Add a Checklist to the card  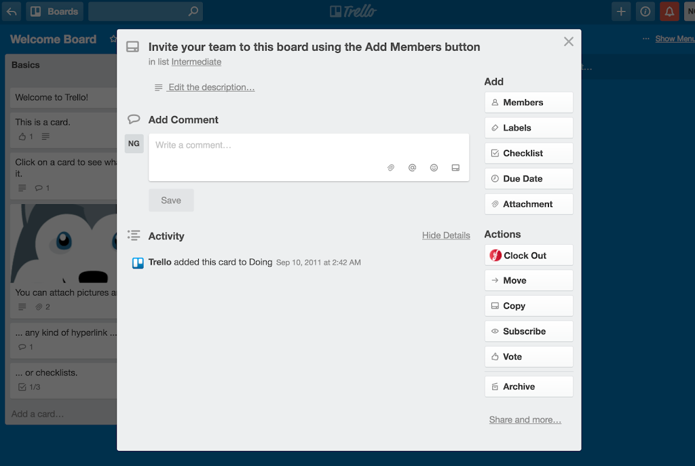529,153
